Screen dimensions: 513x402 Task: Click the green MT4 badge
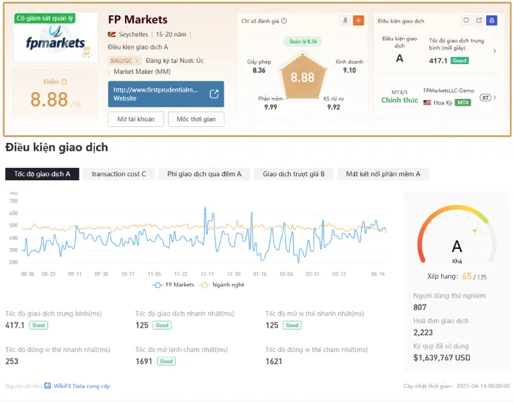tap(462, 103)
